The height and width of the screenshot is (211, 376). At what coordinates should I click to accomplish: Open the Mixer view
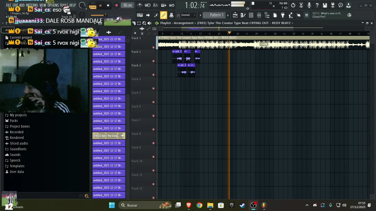click(259, 15)
